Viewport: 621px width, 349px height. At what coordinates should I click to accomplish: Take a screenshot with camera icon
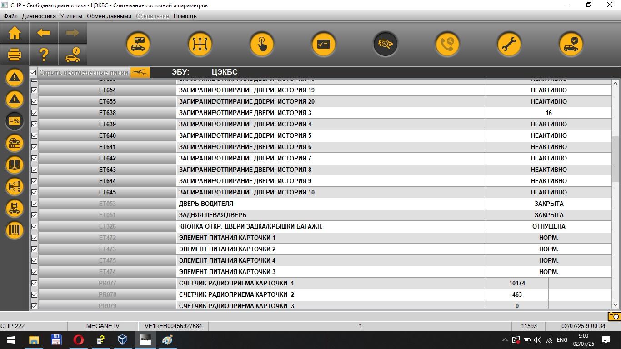[614, 316]
